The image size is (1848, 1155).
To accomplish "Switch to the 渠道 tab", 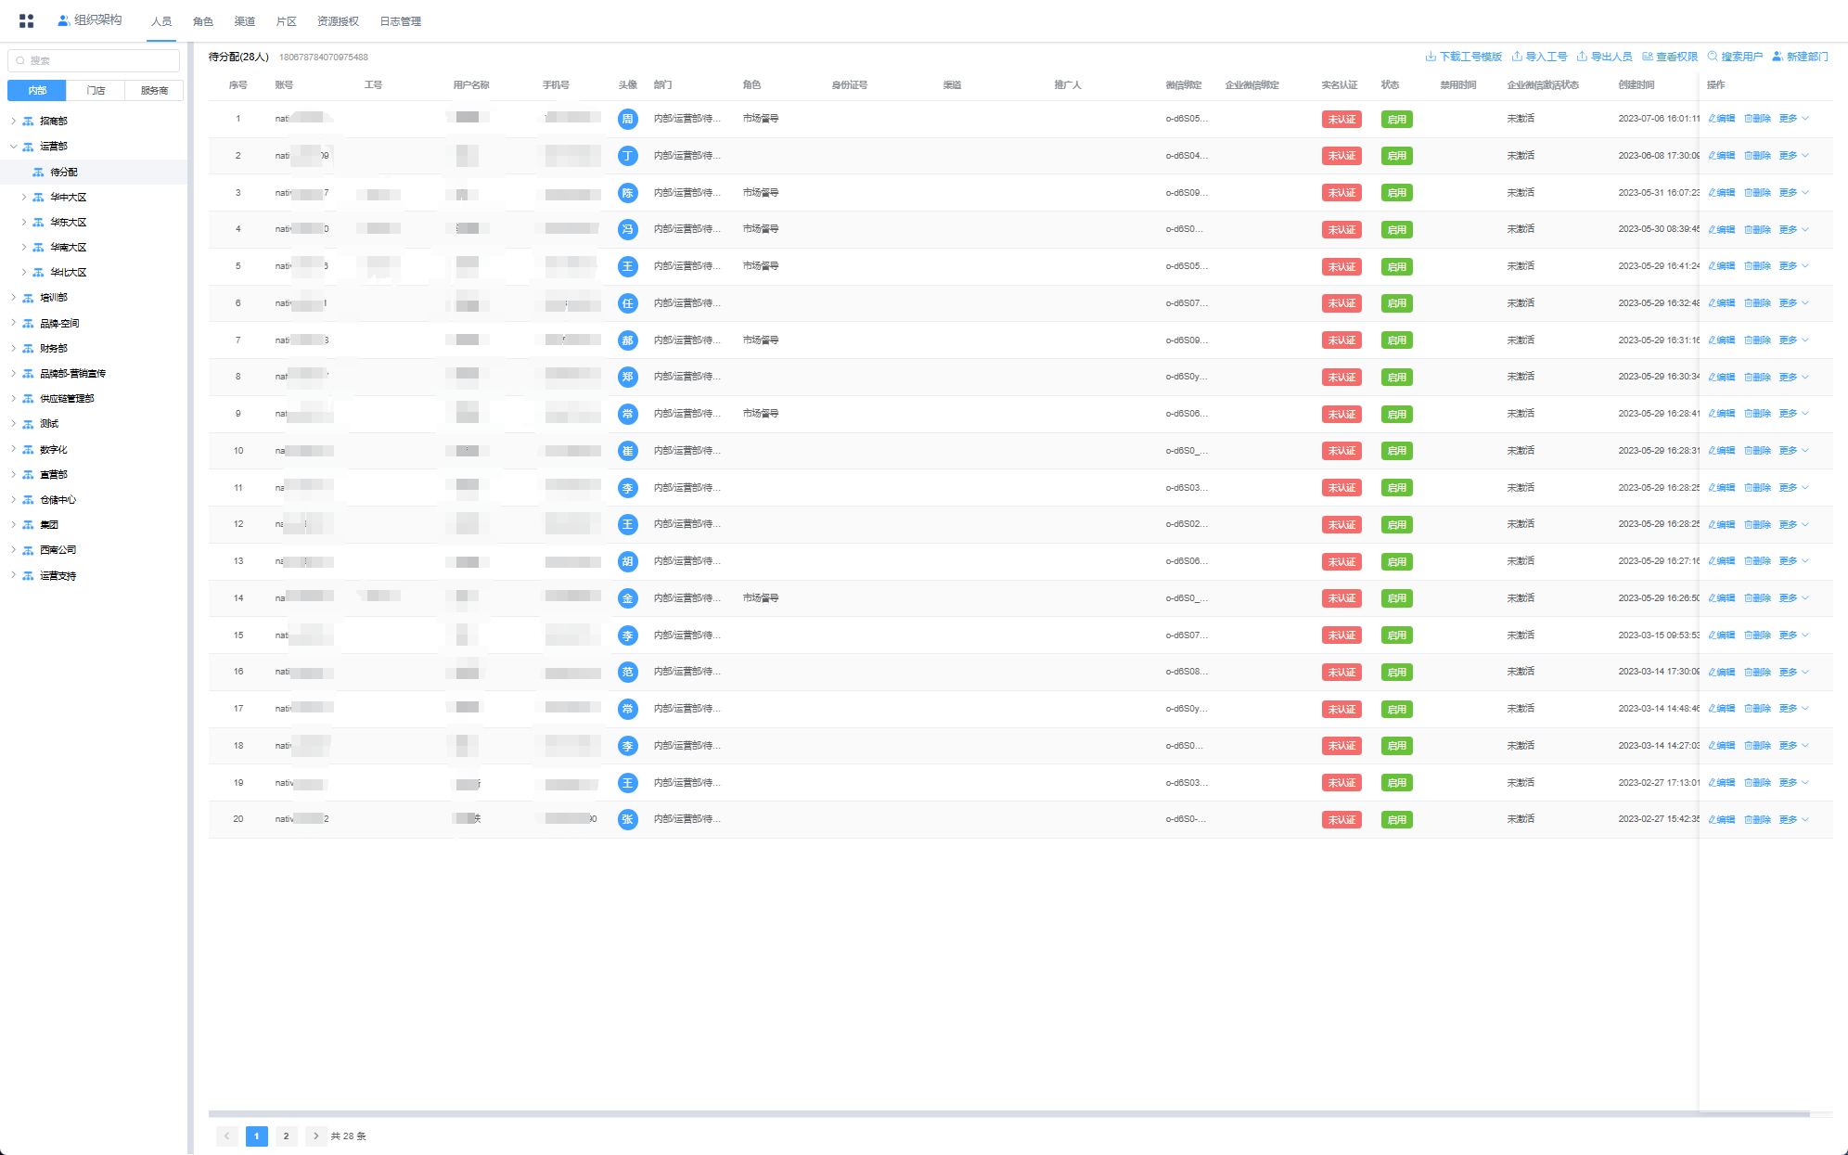I will pos(245,21).
